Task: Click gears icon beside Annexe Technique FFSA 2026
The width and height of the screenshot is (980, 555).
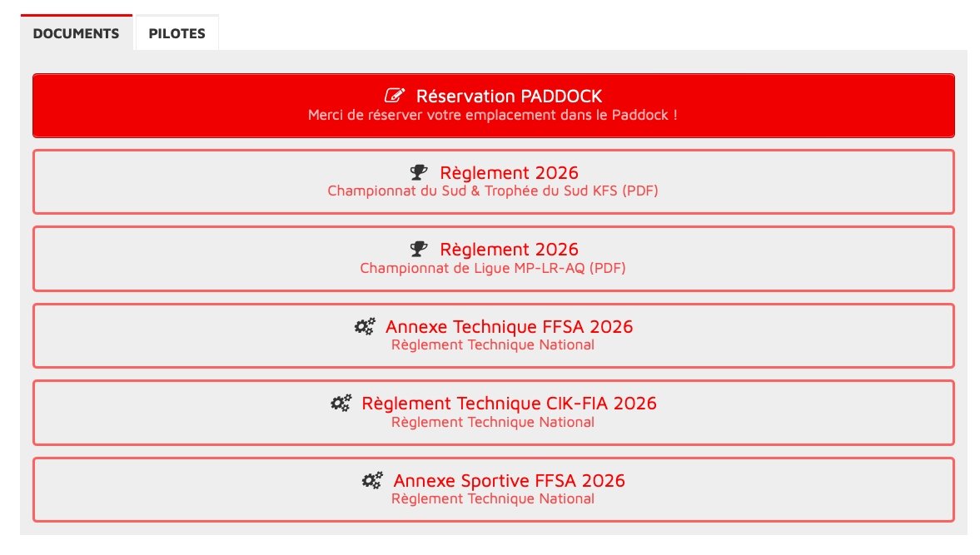Action: click(365, 327)
